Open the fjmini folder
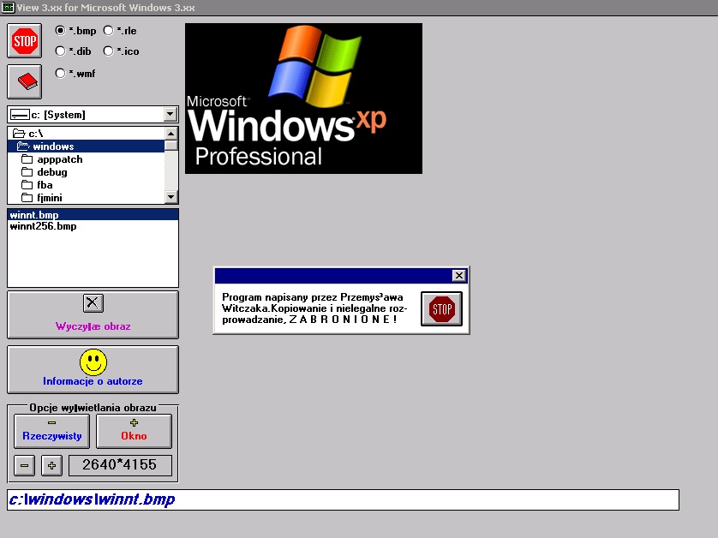 [x=86, y=198]
